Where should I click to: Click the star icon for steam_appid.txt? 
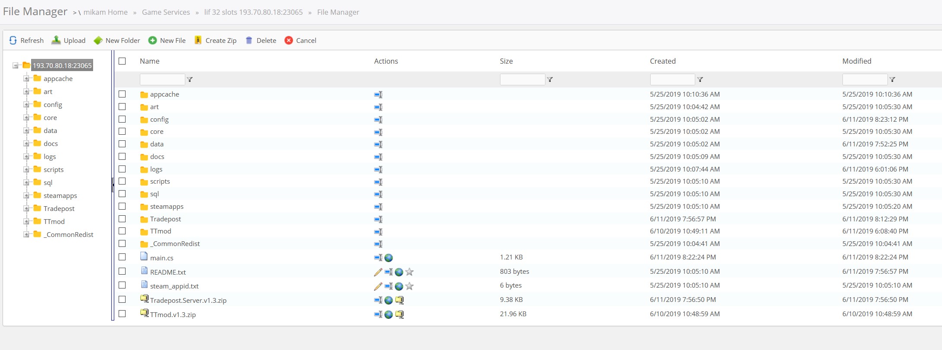point(410,286)
